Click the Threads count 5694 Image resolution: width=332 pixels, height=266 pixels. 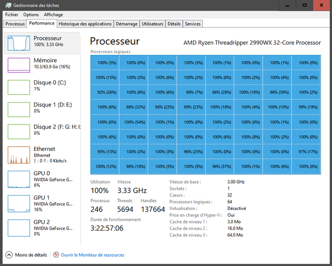[125, 209]
